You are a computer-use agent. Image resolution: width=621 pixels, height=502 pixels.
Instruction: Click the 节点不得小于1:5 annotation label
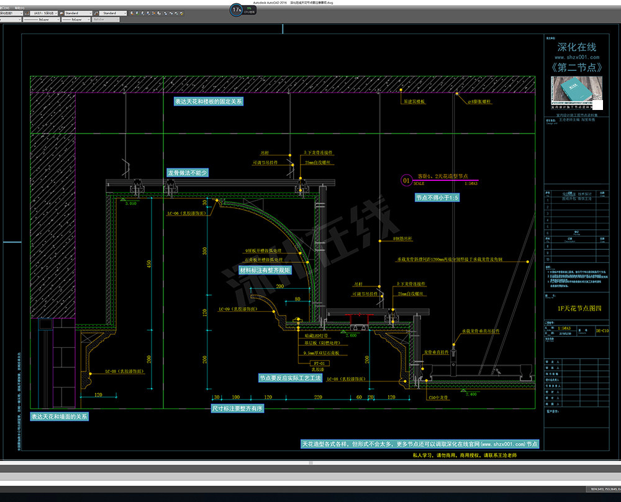(x=437, y=198)
